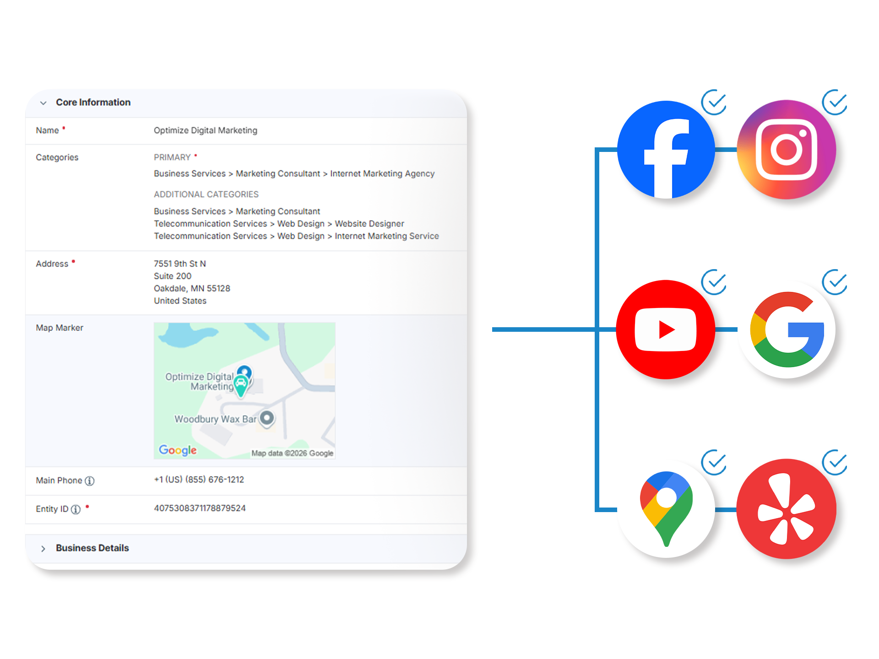Select the Internet Marketing Service category line
The width and height of the screenshot is (879, 659).
296,236
